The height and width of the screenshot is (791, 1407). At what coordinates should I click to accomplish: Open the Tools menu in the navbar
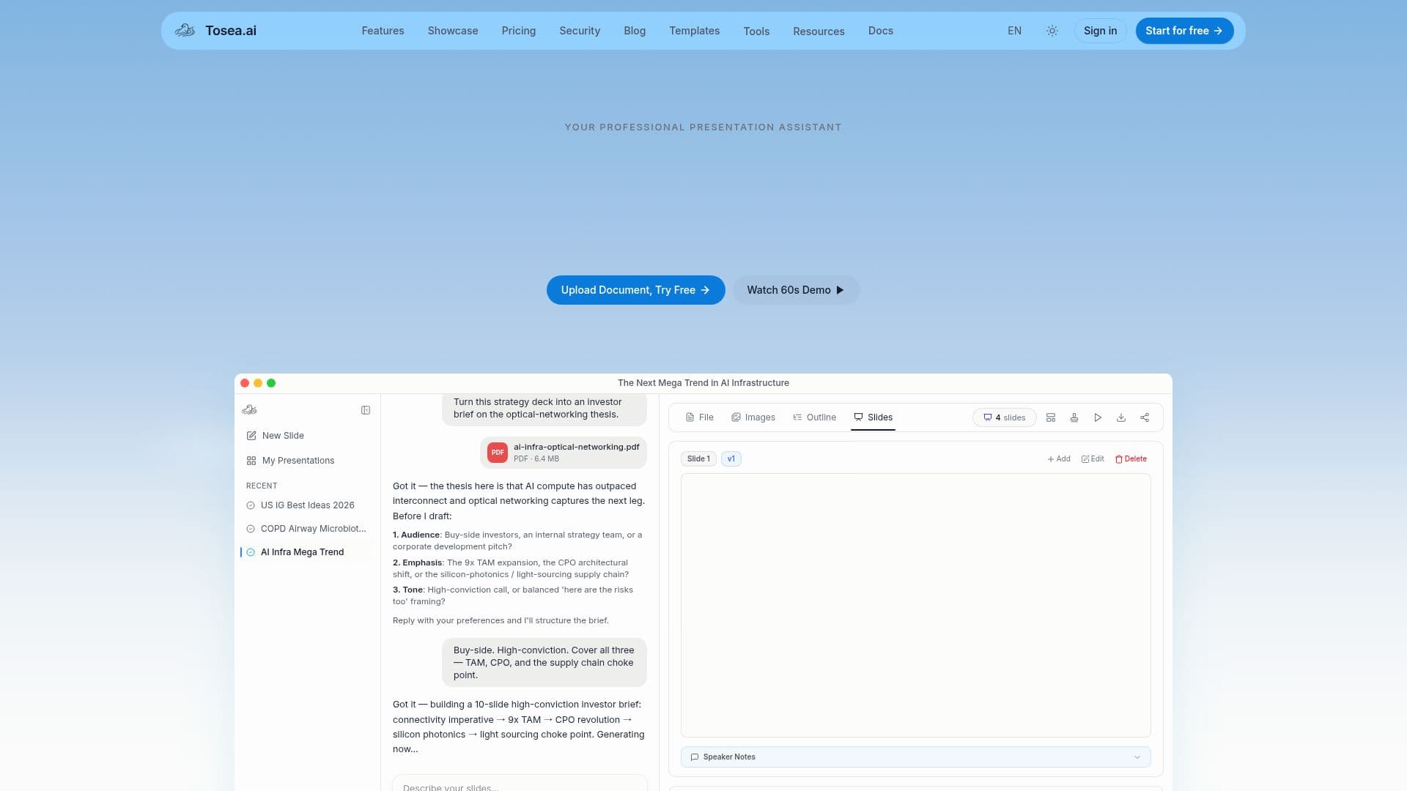click(x=756, y=31)
